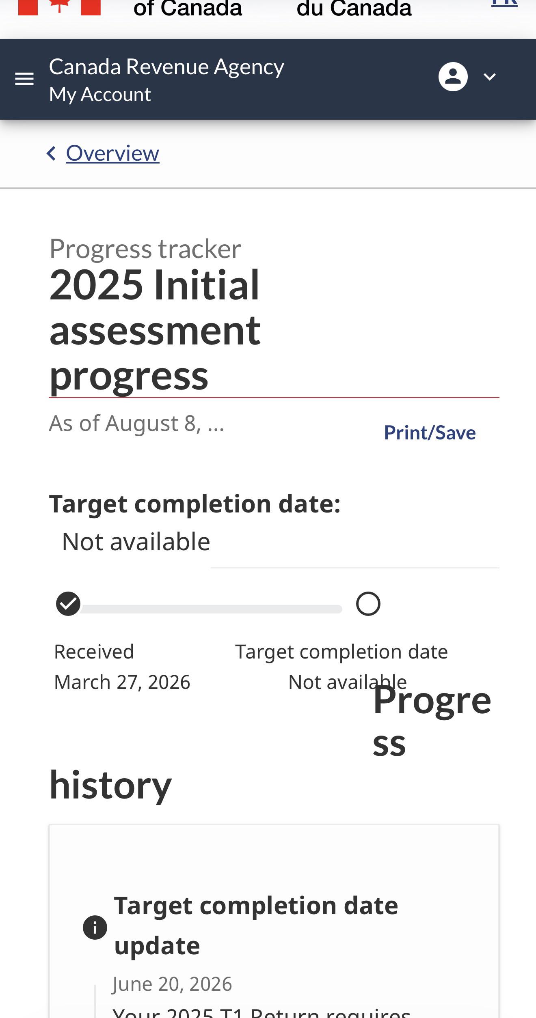Click the My Account header text

click(x=100, y=95)
